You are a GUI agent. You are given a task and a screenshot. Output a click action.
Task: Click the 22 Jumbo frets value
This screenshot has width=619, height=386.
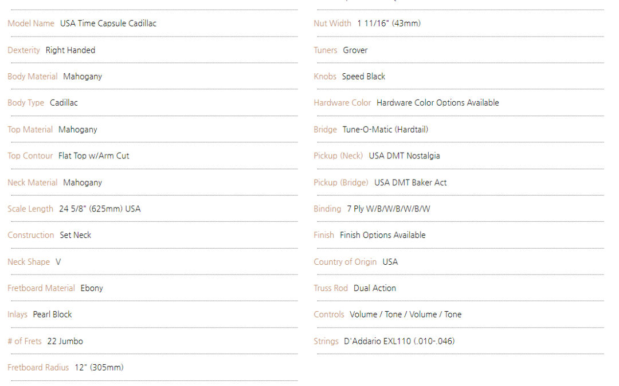pos(65,341)
